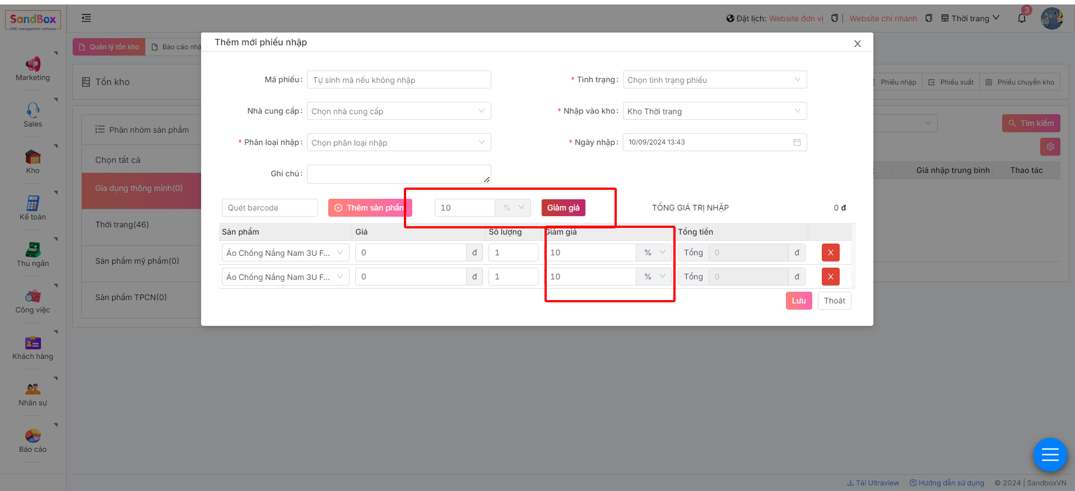Image resolution: width=1075 pixels, height=491 pixels.
Task: Toggle the hamburger sidebar collapse icon
Action: (86, 18)
